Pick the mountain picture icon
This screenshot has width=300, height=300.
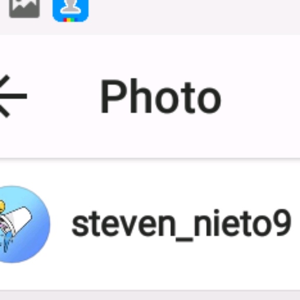point(24,9)
